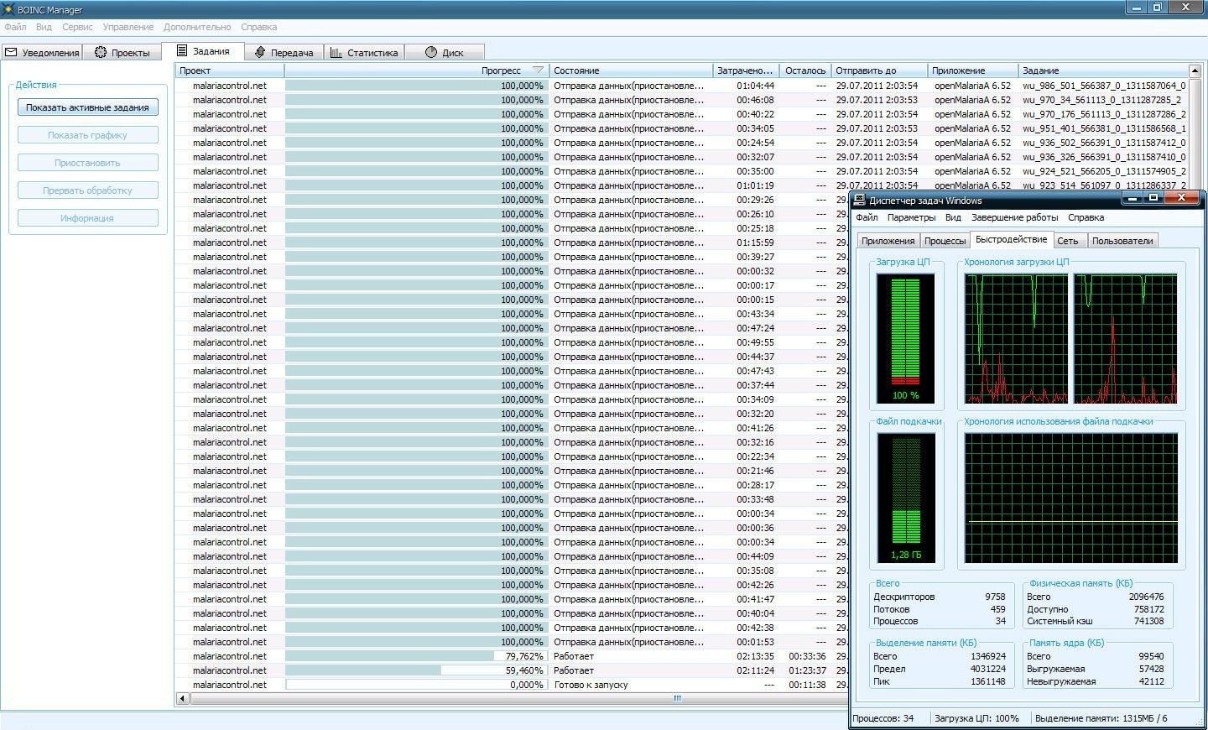Select the Быстродействие tab
1208x730 pixels.
click(x=1011, y=239)
